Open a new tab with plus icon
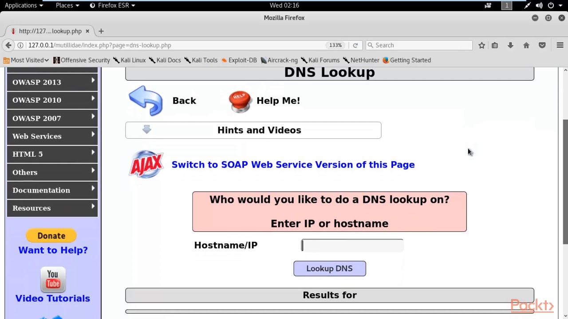This screenshot has height=319, width=568. (x=101, y=31)
